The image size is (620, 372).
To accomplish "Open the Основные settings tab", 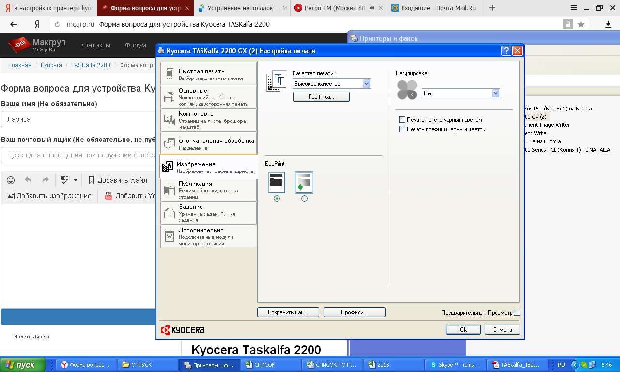I will pos(208,97).
